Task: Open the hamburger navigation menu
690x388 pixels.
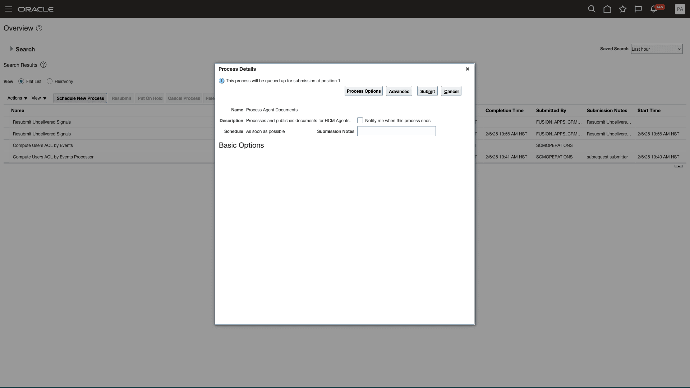Action: pyautogui.click(x=9, y=9)
